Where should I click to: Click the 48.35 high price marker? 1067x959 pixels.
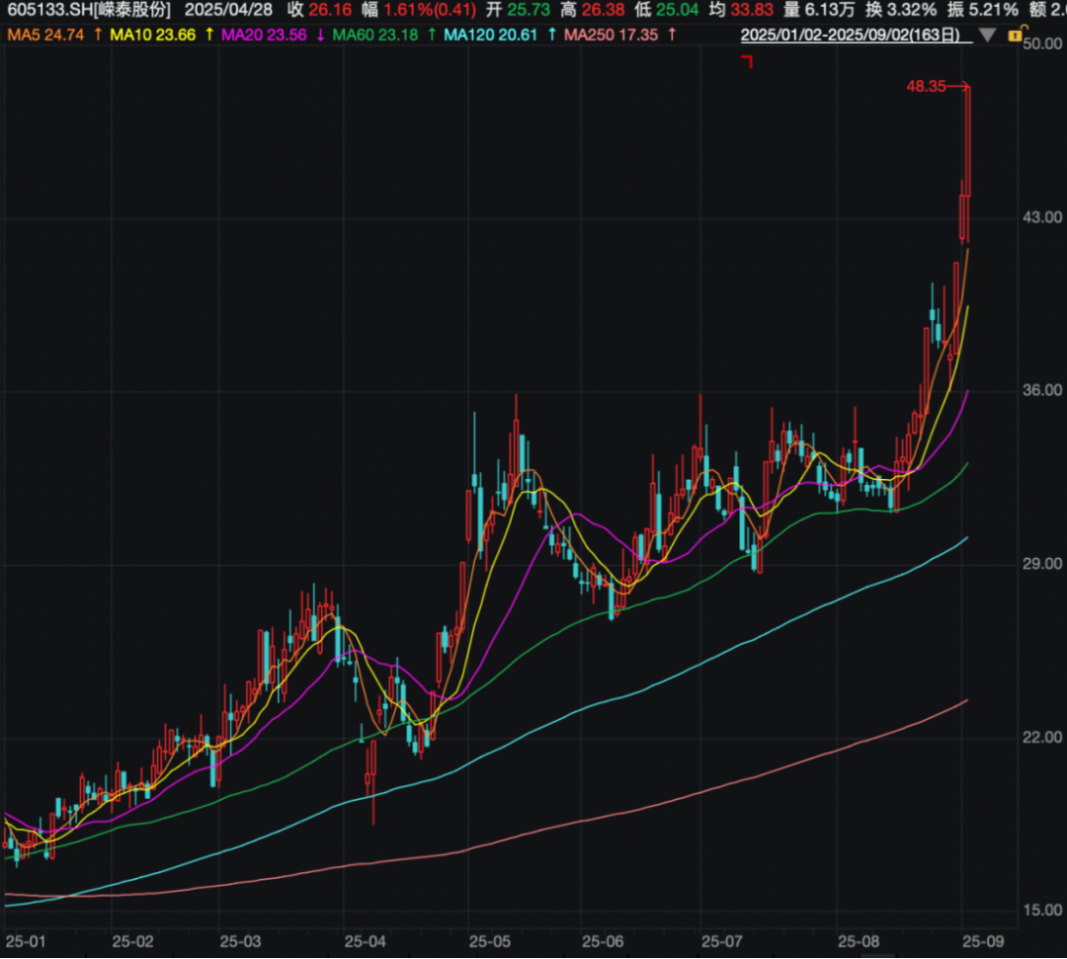(926, 86)
